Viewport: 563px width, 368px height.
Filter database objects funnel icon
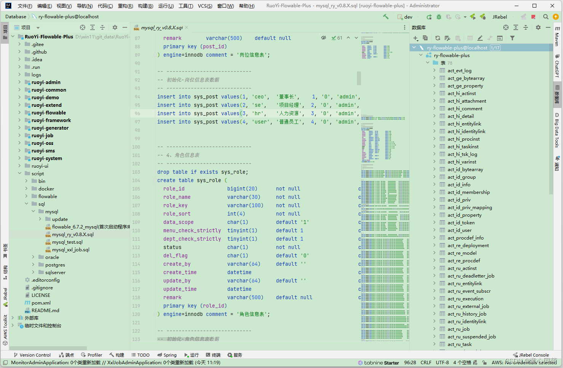click(x=512, y=38)
